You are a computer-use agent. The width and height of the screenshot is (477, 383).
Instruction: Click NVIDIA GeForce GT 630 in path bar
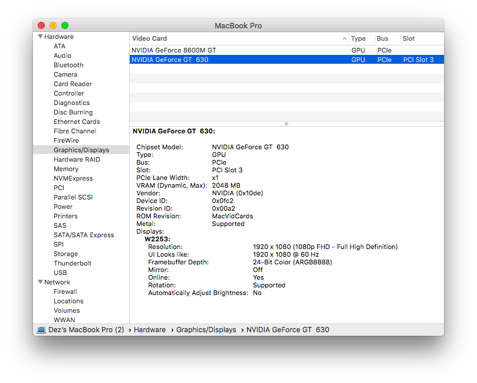pos(288,330)
